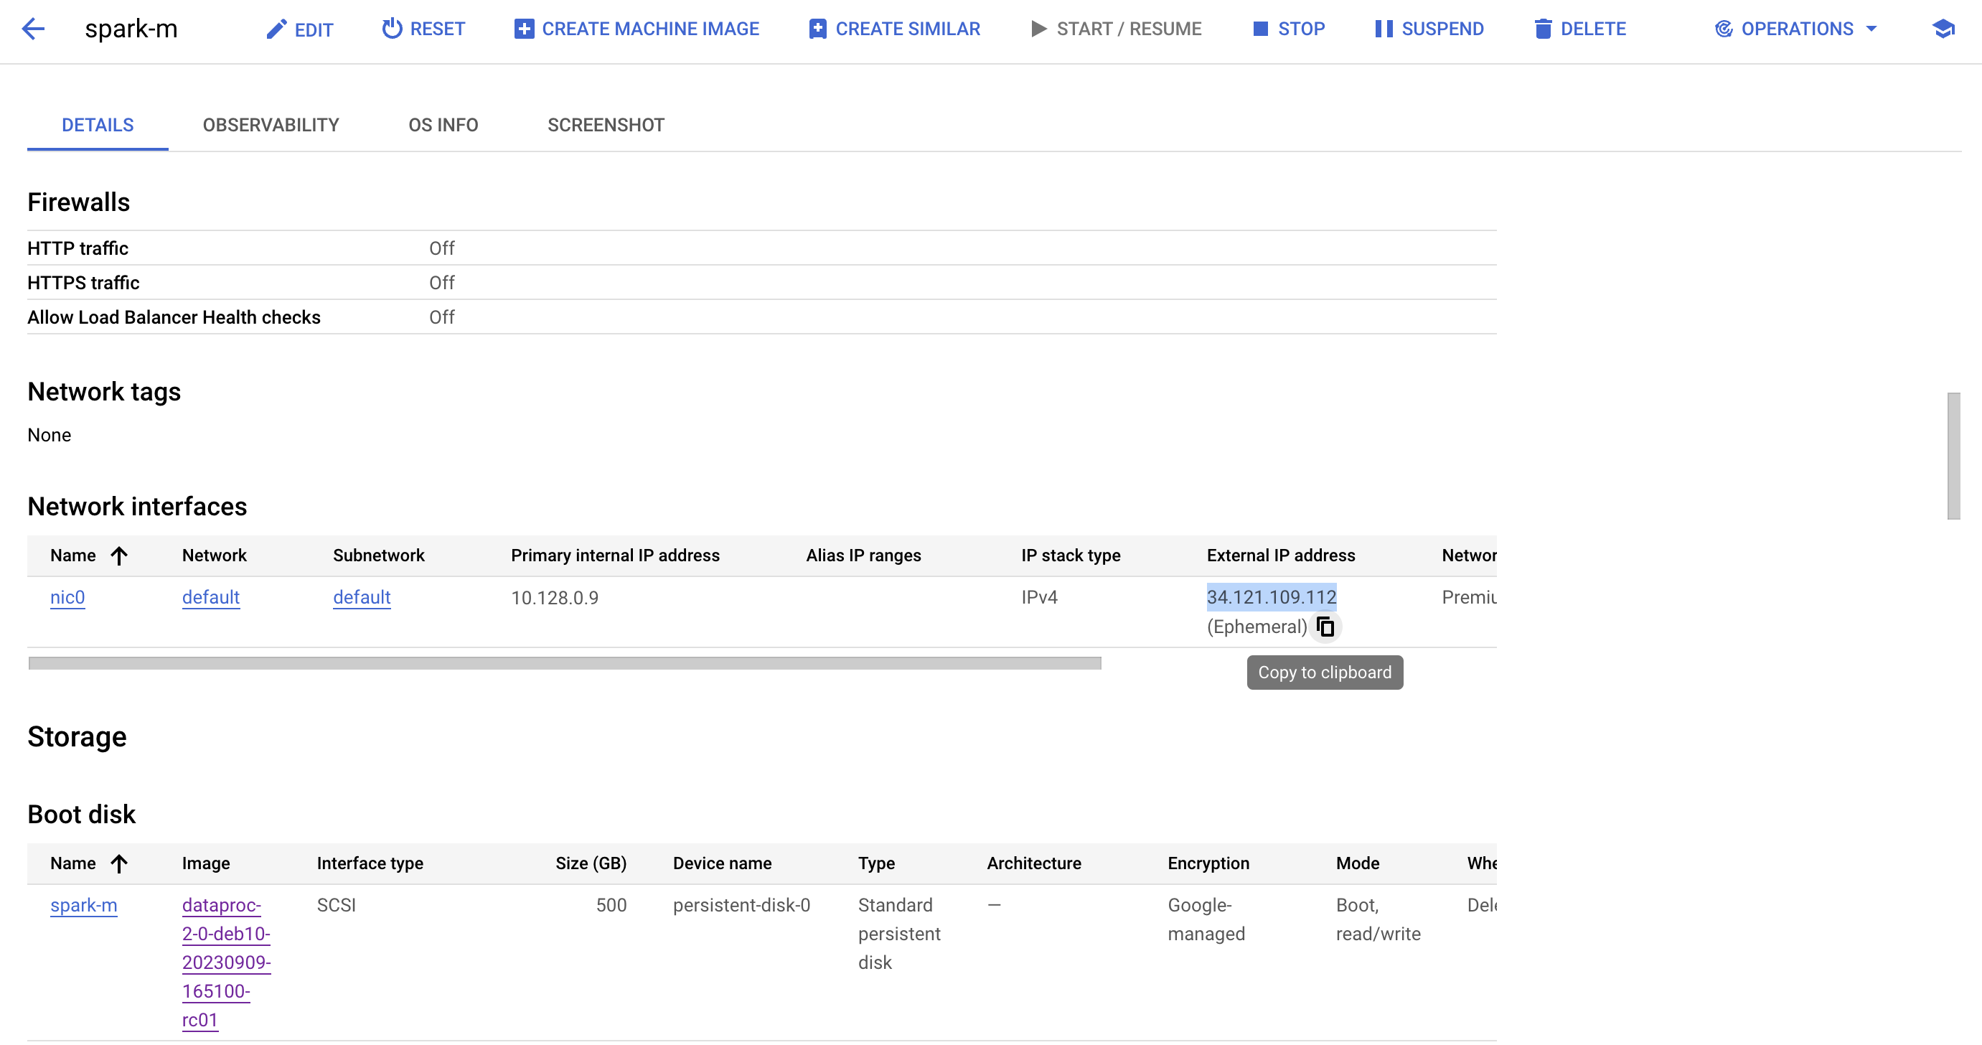Viewport: 1982px width, 1045px height.
Task: Switch to the Observability tab
Action: [271, 125]
